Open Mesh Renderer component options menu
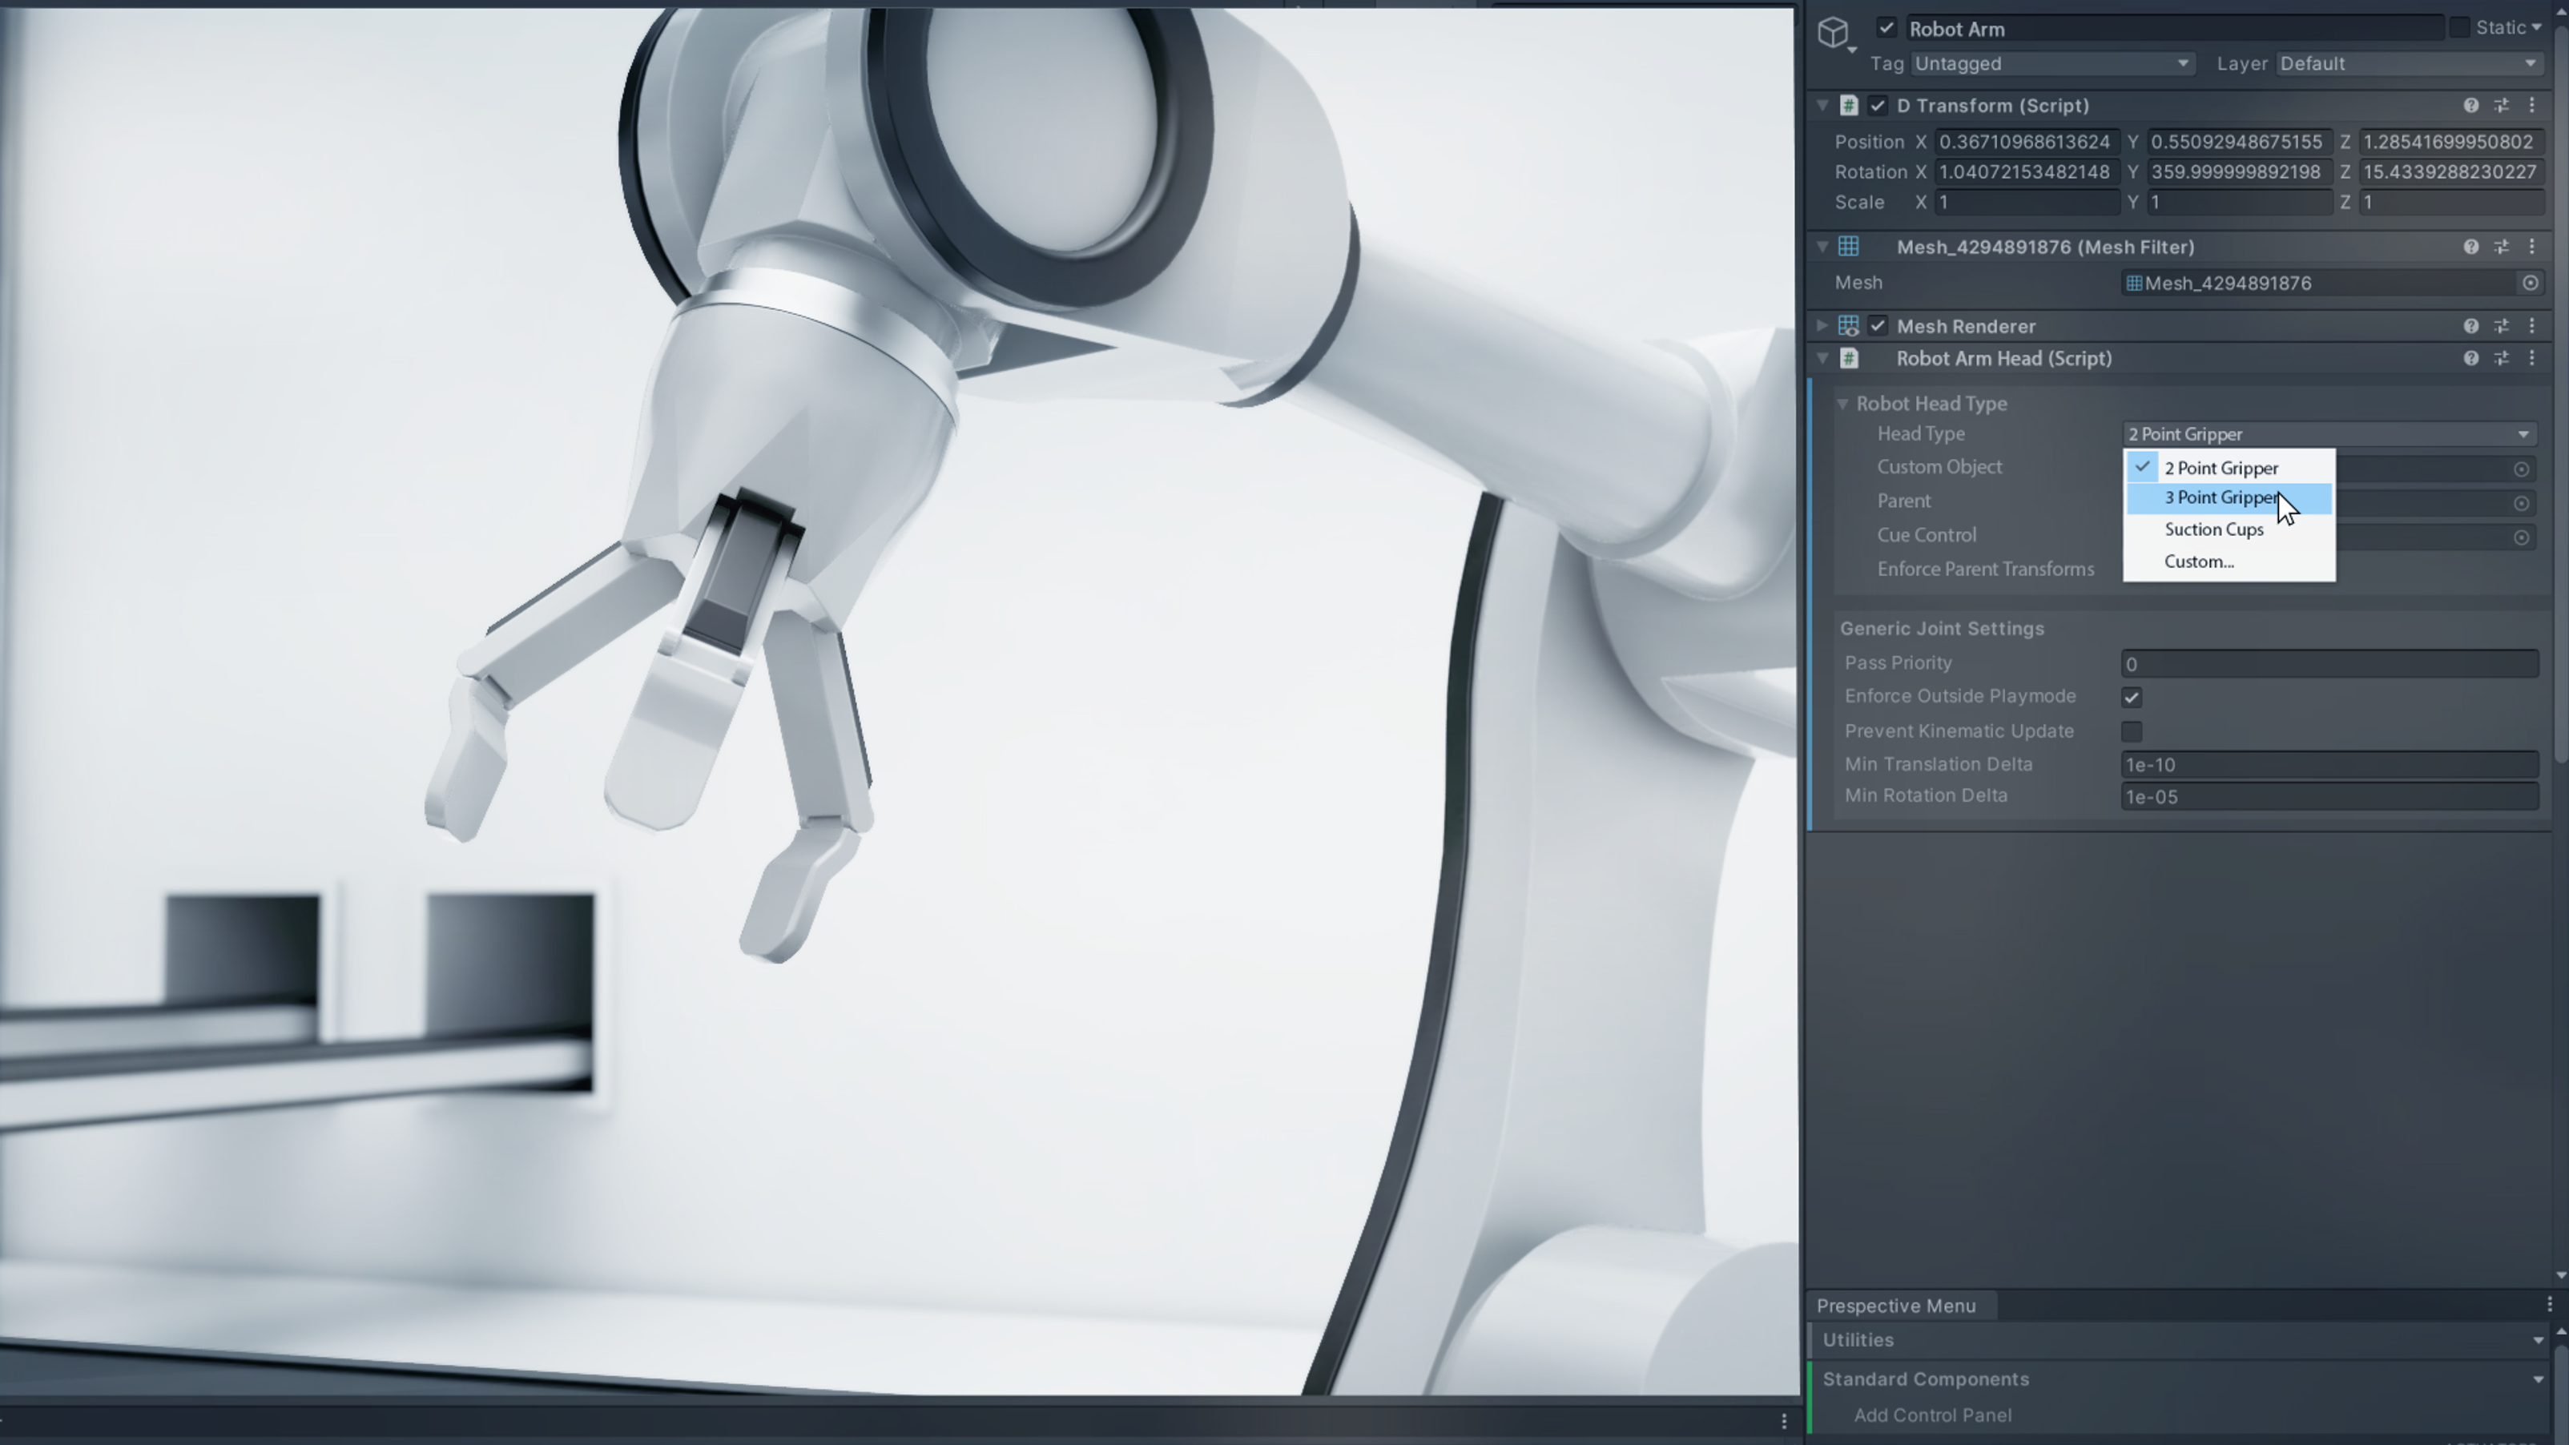Viewport: 2569px width, 1445px height. 2532,326
